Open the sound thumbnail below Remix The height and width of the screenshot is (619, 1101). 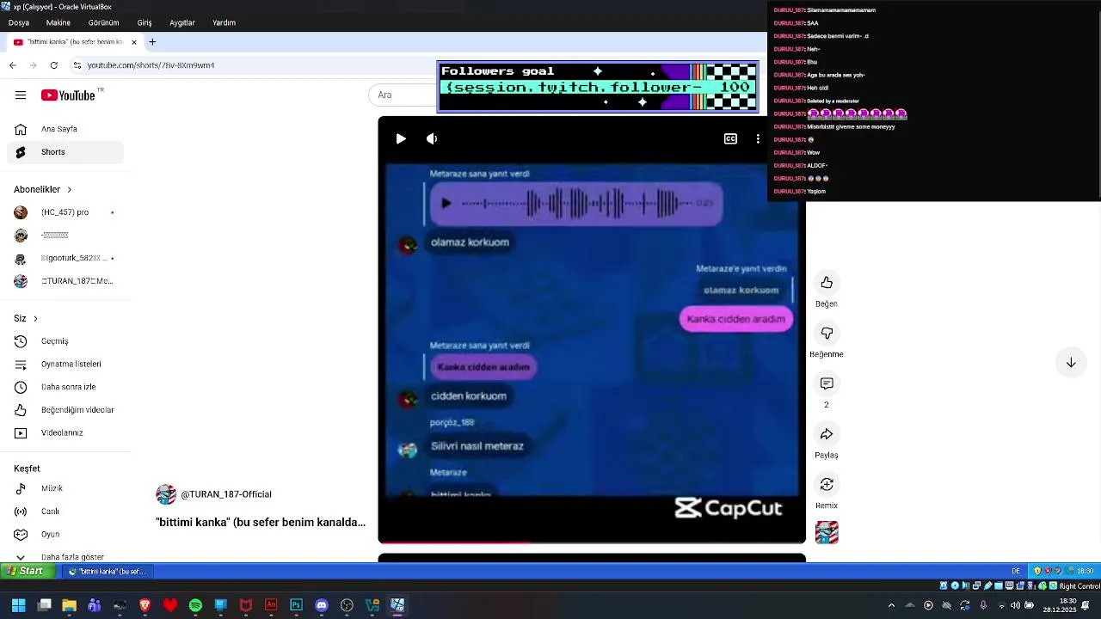(827, 533)
